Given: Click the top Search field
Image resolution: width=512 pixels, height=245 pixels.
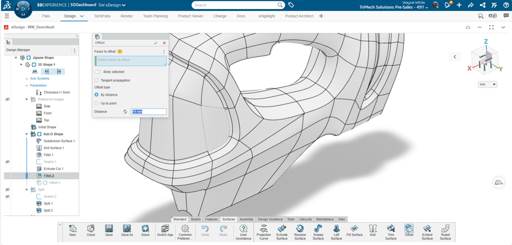Looking at the screenshot, I should pos(238,5).
